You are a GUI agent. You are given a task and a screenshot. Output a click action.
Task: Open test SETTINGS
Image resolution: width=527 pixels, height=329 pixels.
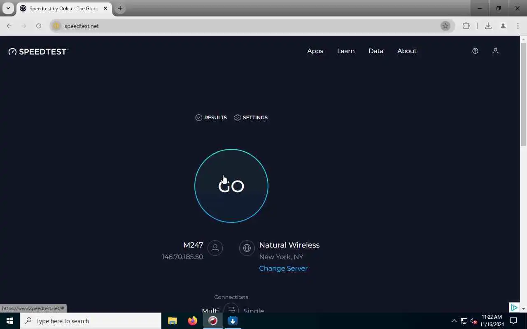[x=251, y=118]
